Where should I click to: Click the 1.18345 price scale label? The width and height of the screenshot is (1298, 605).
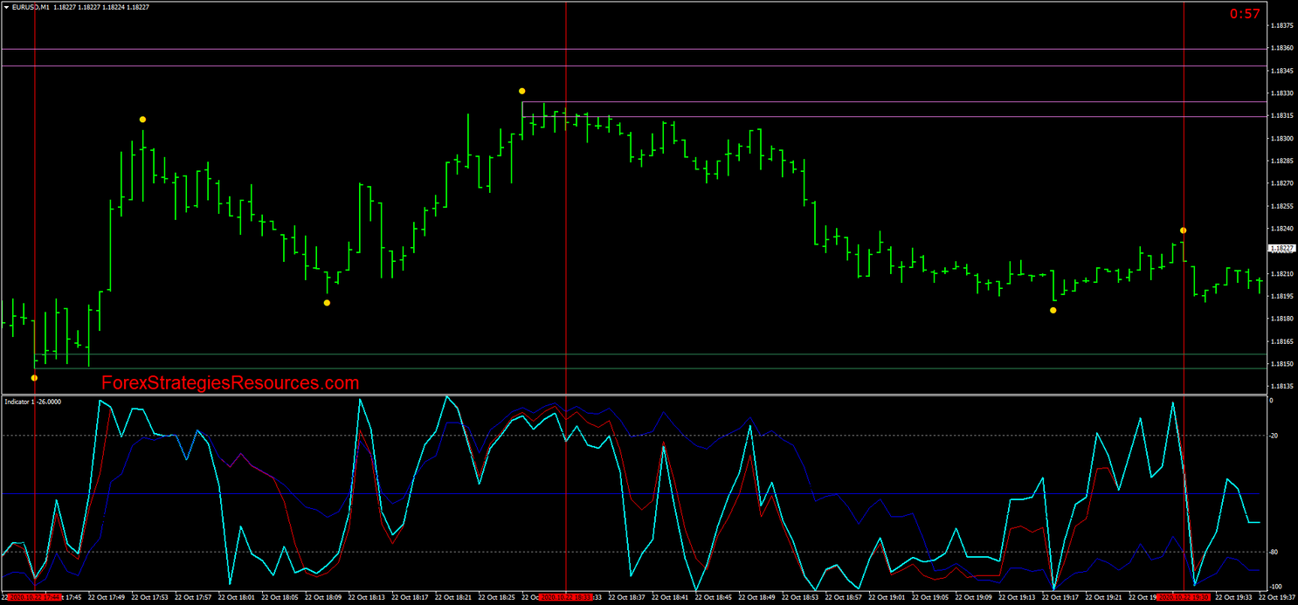(x=1282, y=71)
